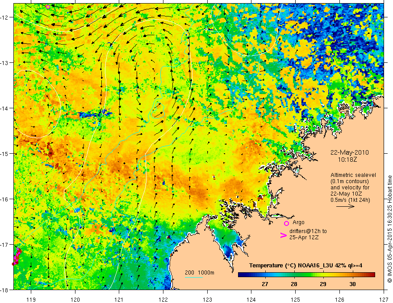Click the longitude axis label 127
Screen dimensions: 393x303
click(x=384, y=299)
